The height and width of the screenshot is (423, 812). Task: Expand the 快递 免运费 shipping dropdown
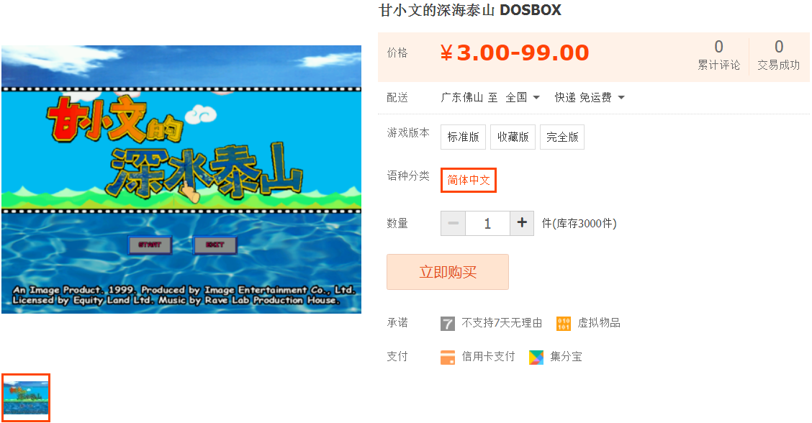click(590, 97)
